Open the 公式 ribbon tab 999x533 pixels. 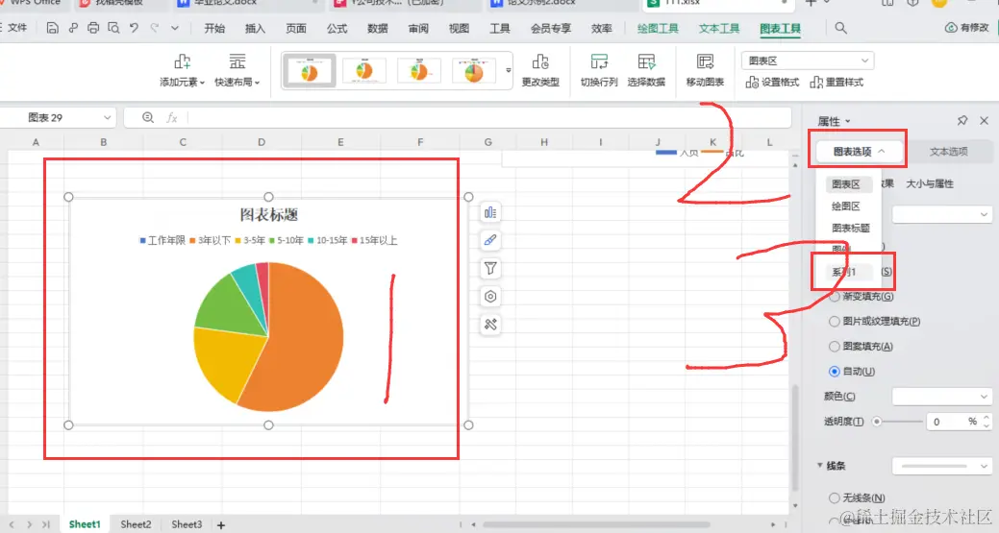(337, 29)
